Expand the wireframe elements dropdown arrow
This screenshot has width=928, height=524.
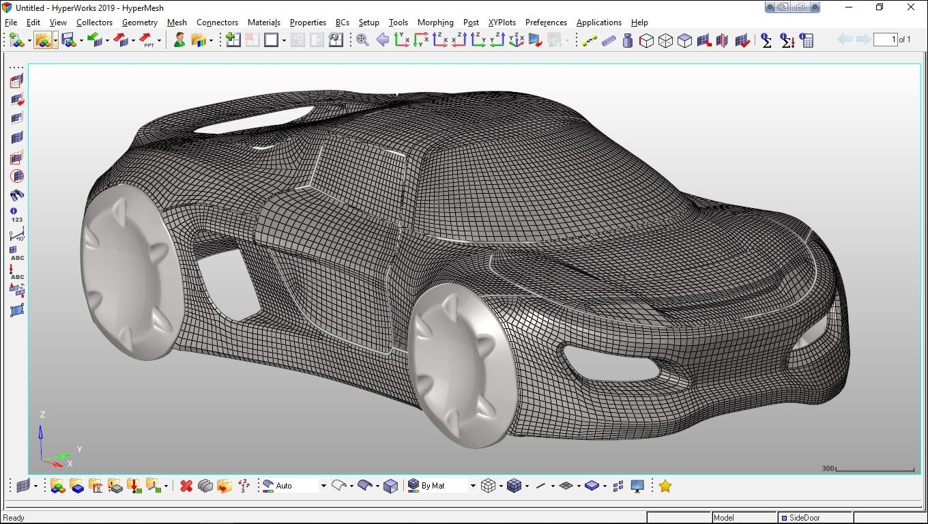click(x=501, y=486)
